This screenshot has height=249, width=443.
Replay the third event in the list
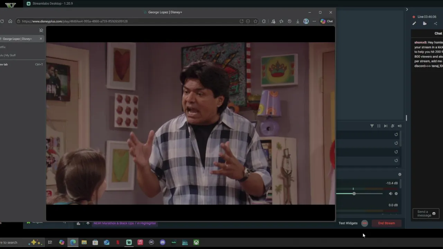pyautogui.click(x=396, y=152)
